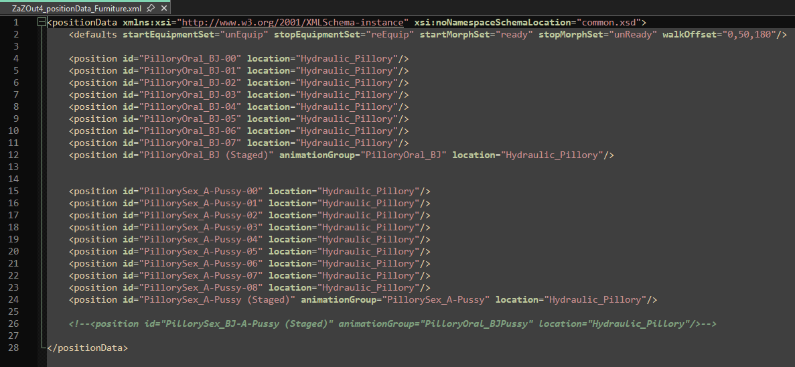
Task: Click line number 1 in the gutter
Action: tap(16, 22)
